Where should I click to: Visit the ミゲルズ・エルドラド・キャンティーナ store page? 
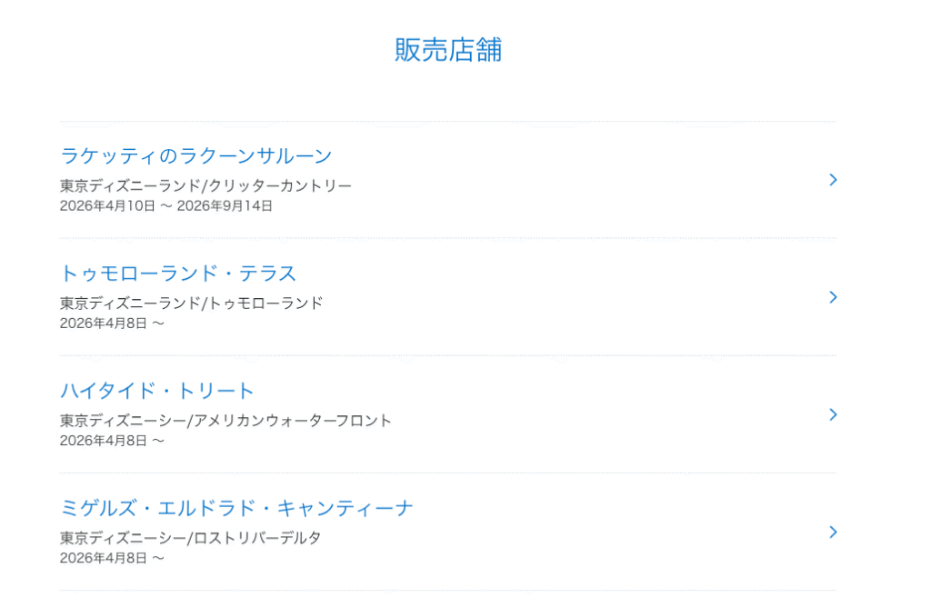point(236,508)
